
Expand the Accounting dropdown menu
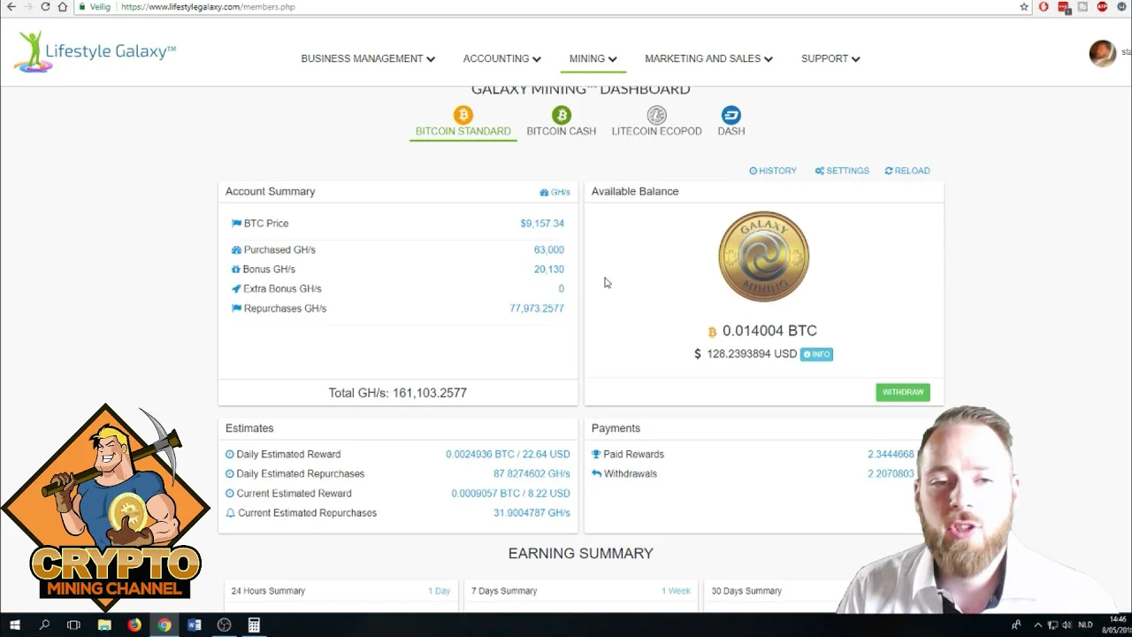click(x=501, y=58)
